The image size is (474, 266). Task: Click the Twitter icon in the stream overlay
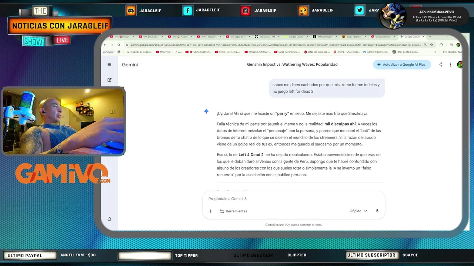(360, 11)
